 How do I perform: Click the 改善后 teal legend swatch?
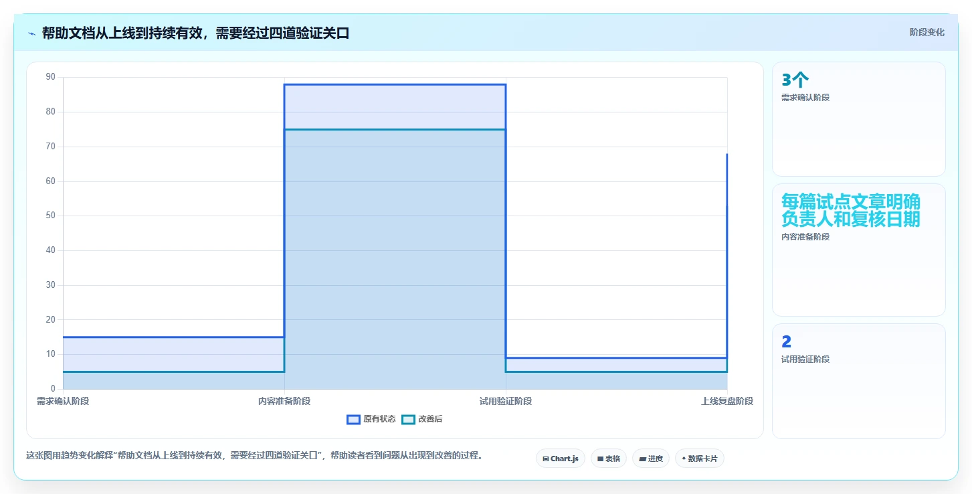coord(408,419)
